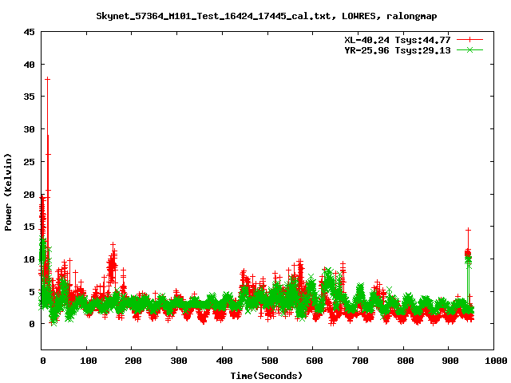Viewport: 511px width, 383px height.
Task: Click x-axis tick label 200
Action: tap(133, 361)
